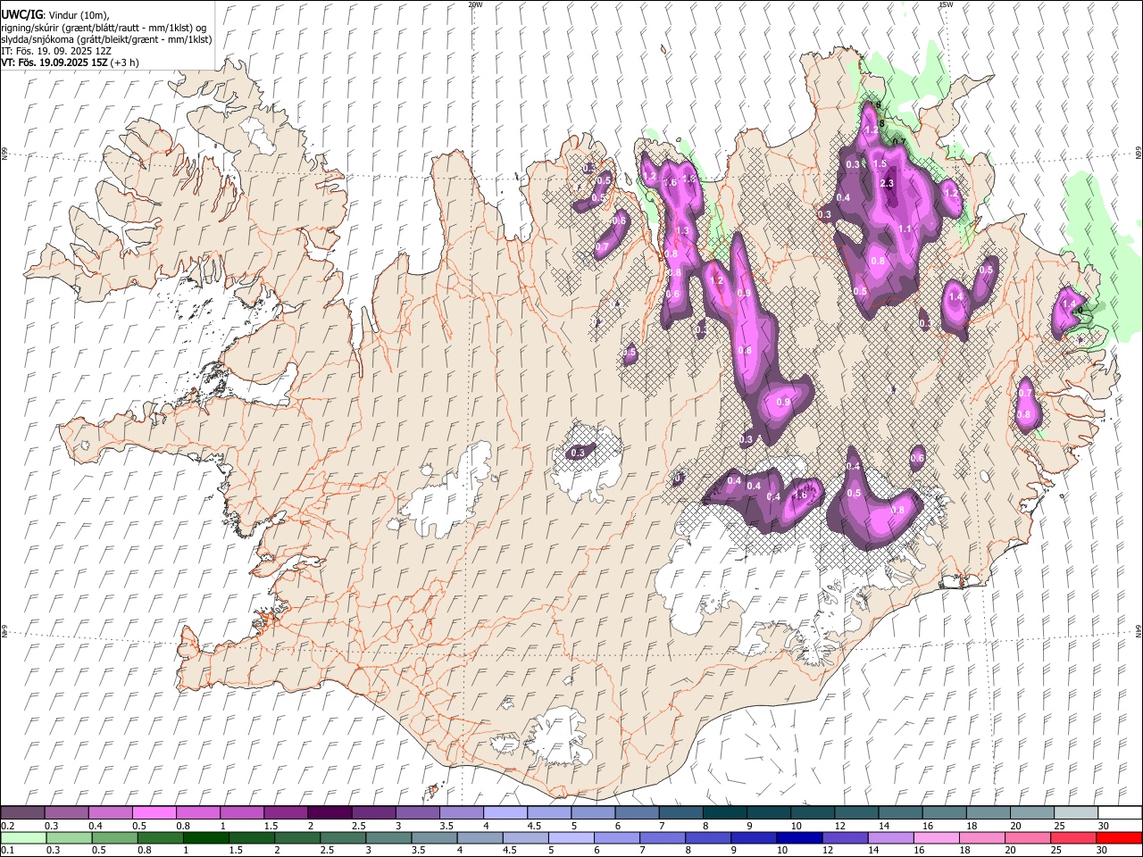Click the medium green 0.5 swatch in bottom legend row

[114, 837]
